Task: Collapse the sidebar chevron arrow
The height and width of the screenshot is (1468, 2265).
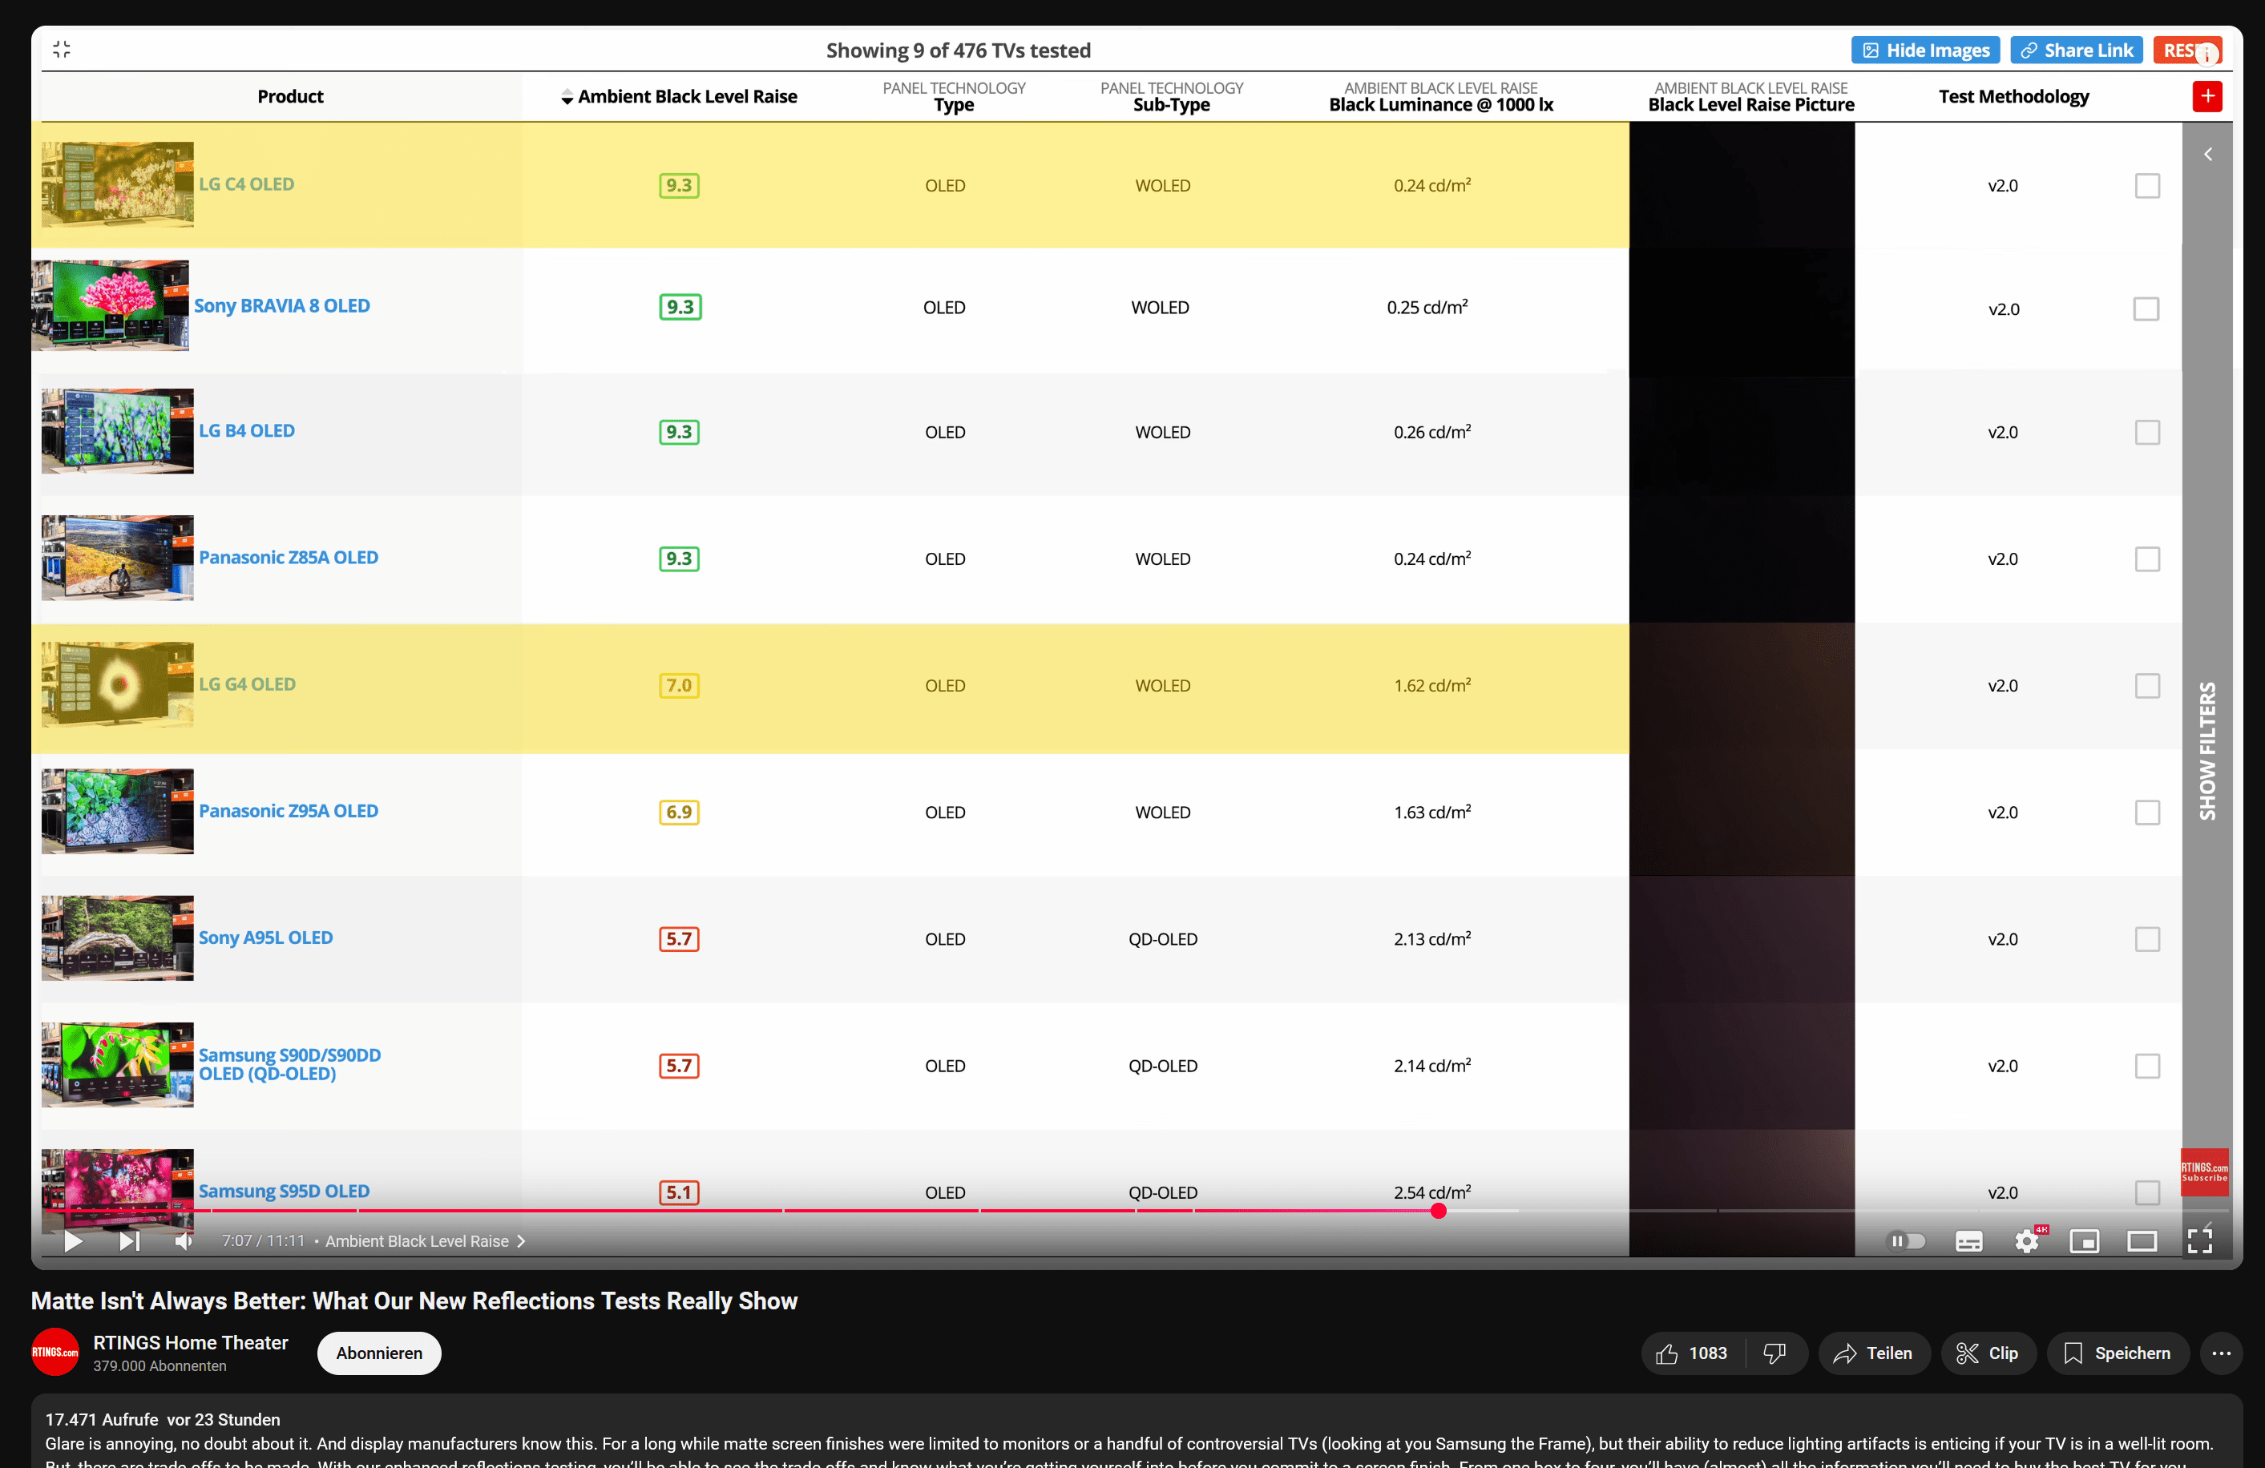Action: (x=2207, y=154)
